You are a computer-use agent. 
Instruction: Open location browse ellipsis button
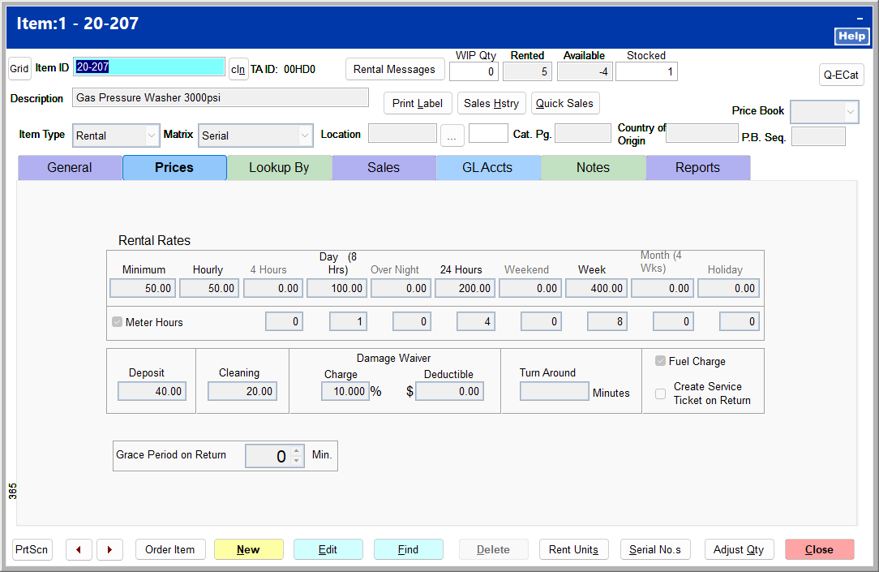pyautogui.click(x=451, y=135)
